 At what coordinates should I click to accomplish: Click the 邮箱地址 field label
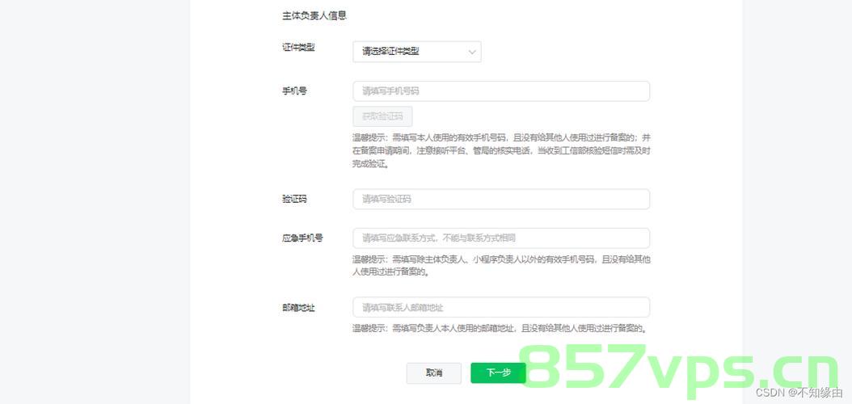tap(298, 308)
